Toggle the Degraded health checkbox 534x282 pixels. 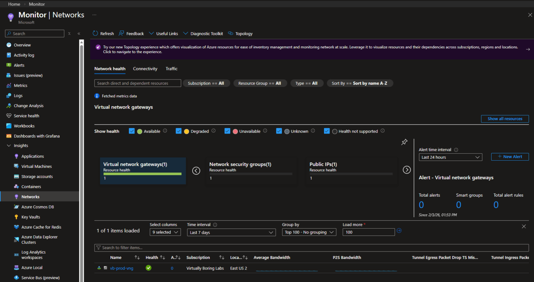tap(179, 131)
